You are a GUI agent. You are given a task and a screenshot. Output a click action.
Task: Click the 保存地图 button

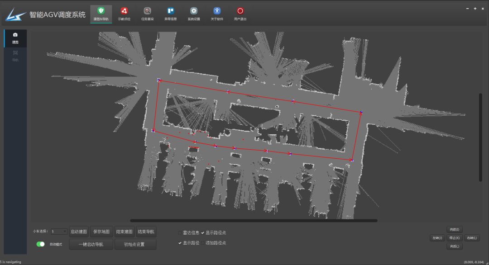[101, 232]
